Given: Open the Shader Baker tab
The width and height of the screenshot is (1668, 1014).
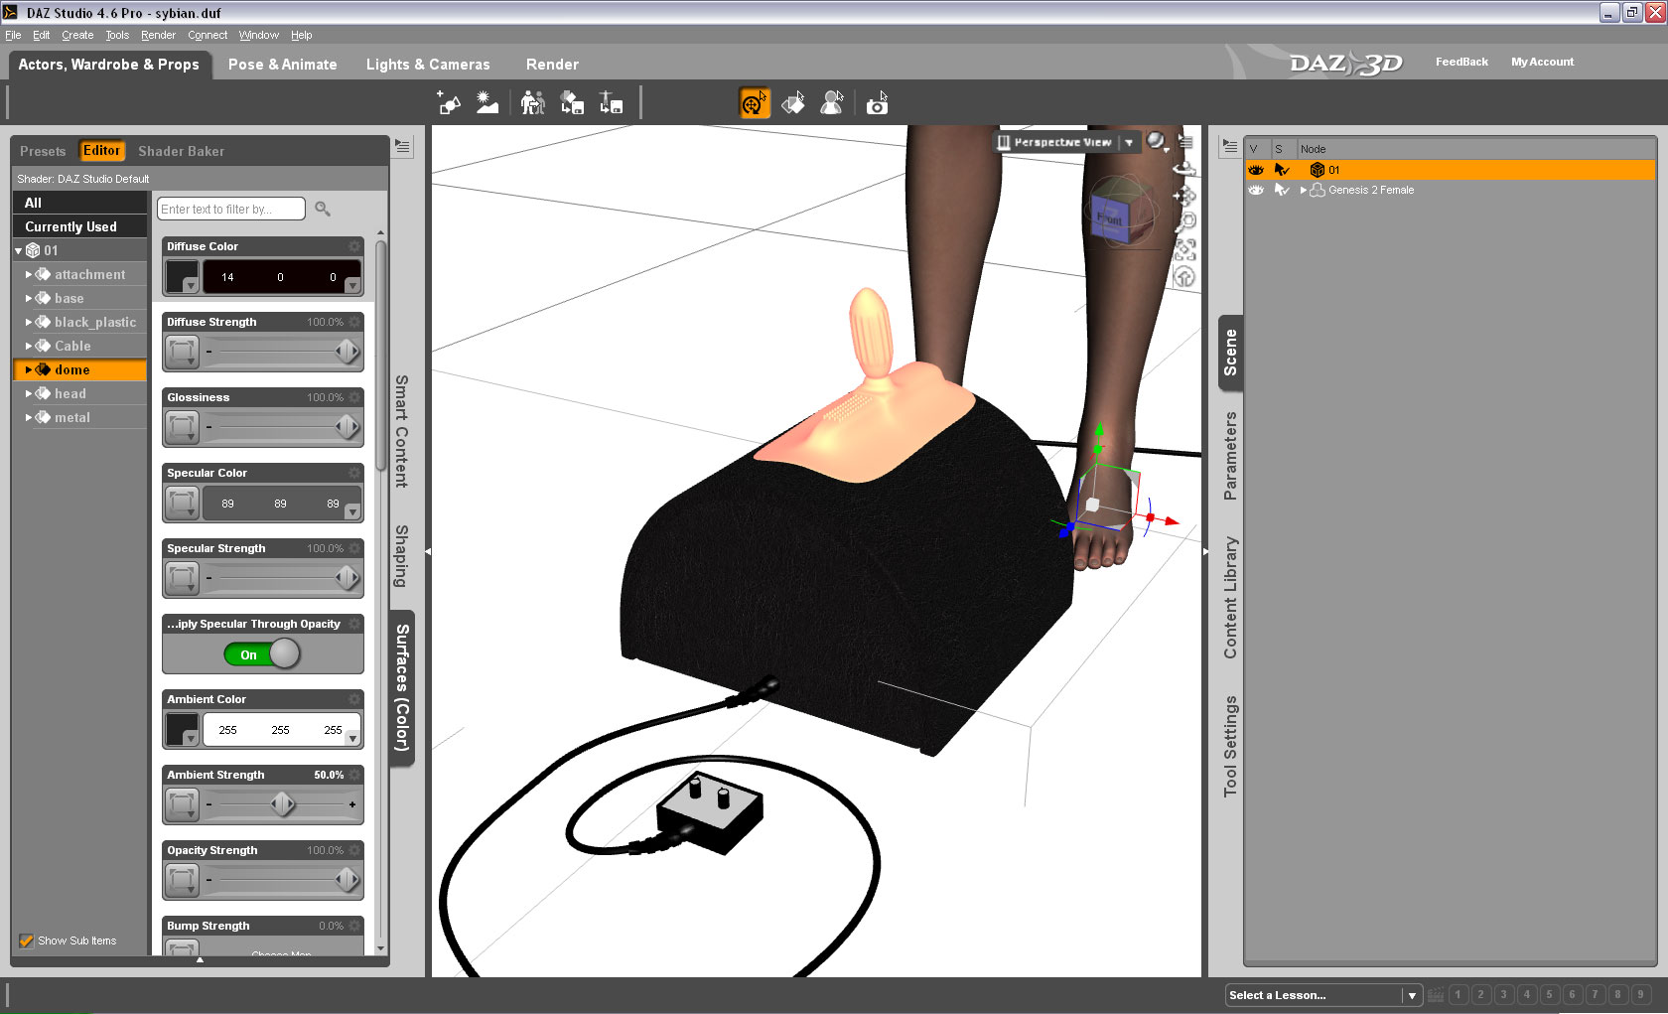Looking at the screenshot, I should click(182, 151).
